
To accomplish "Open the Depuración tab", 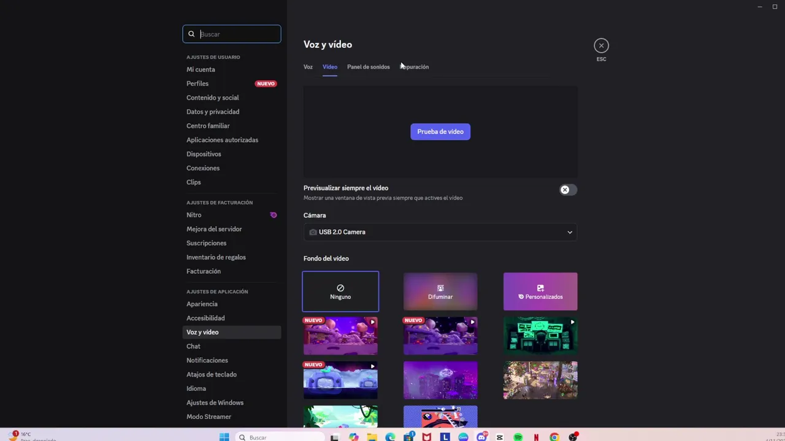I will 414,67.
